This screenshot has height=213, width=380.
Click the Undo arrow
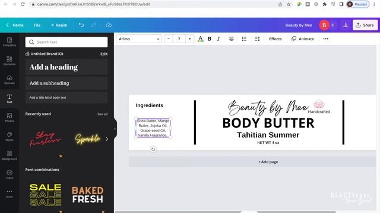[81, 25]
